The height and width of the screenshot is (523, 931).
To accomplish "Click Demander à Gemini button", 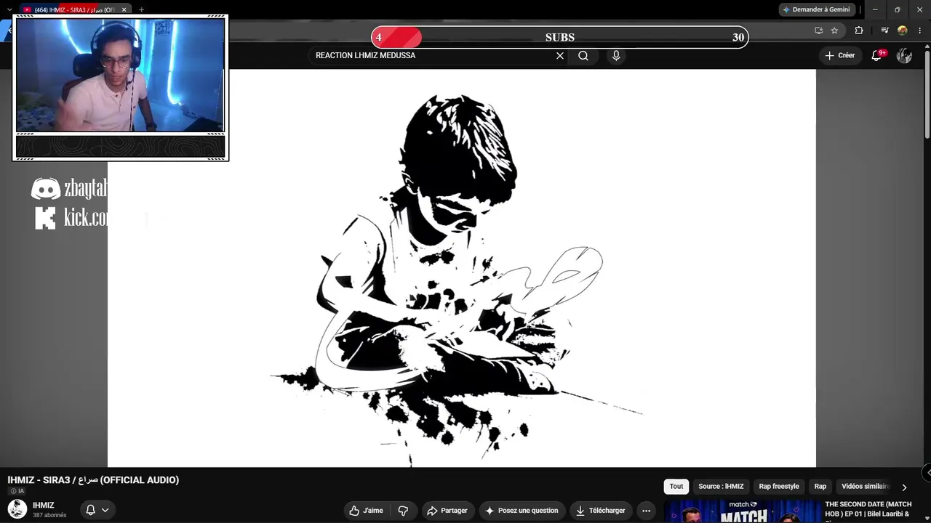I will point(816,9).
